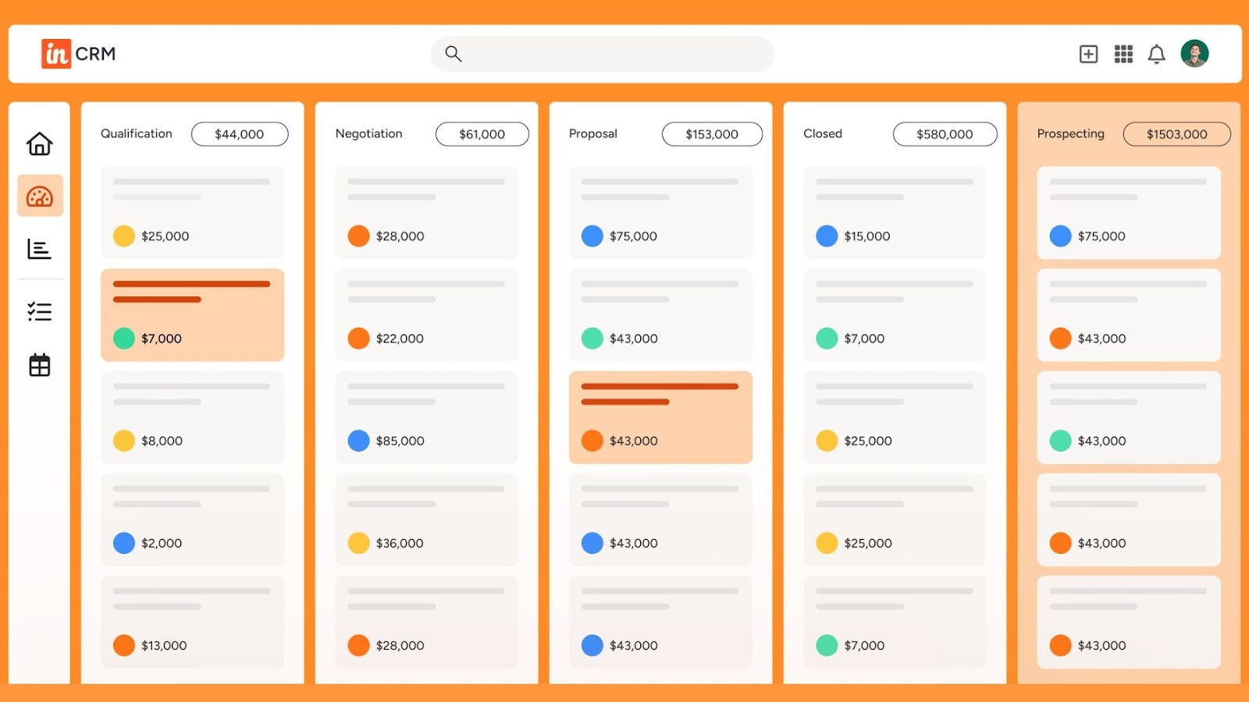
Task: Check the notifications bell
Action: 1156,54
